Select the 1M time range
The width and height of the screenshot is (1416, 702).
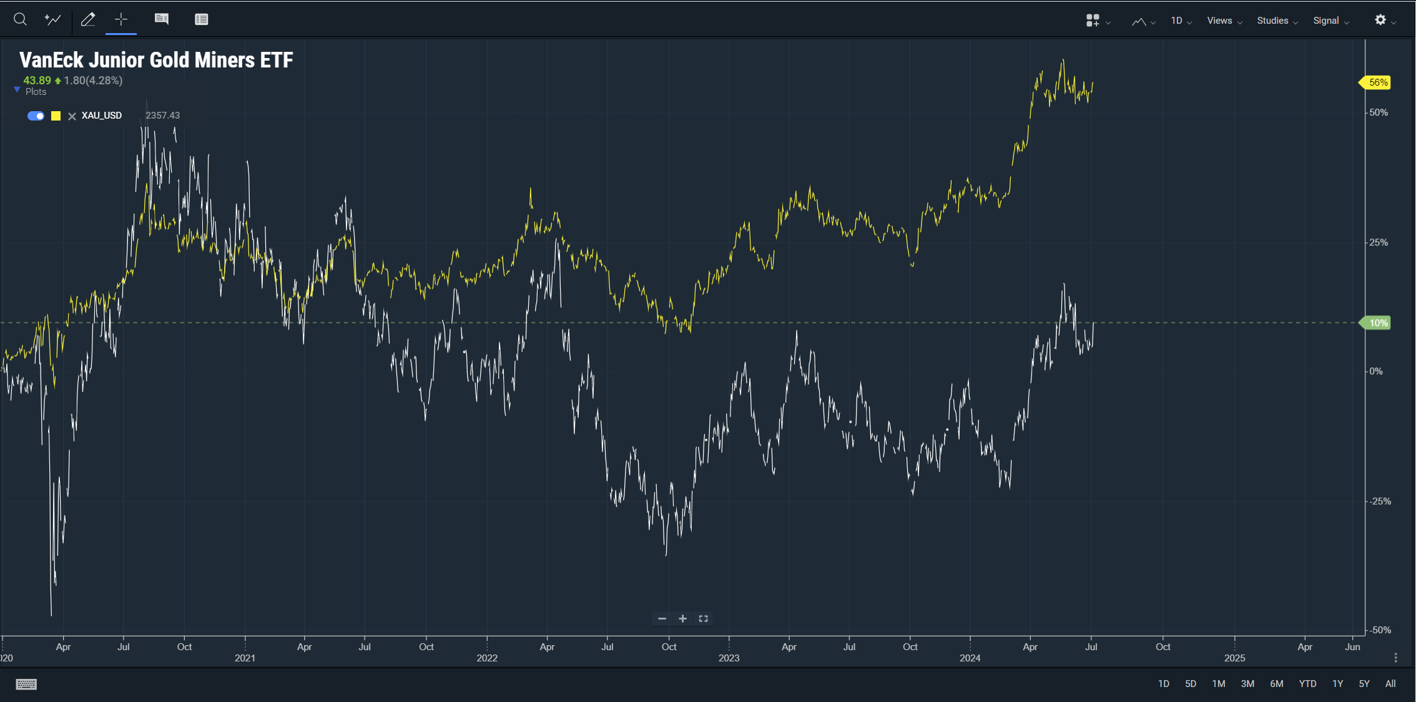(x=1219, y=684)
